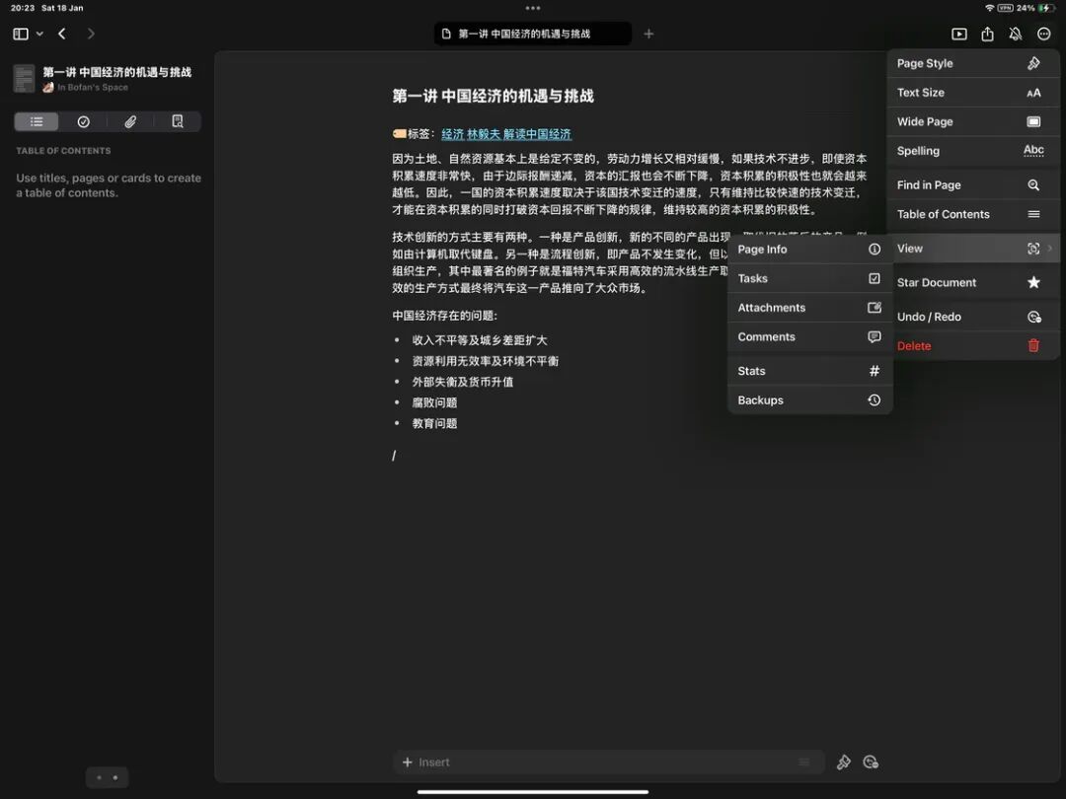Open Page Info from the submenu
The width and height of the screenshot is (1066, 799).
click(x=809, y=250)
